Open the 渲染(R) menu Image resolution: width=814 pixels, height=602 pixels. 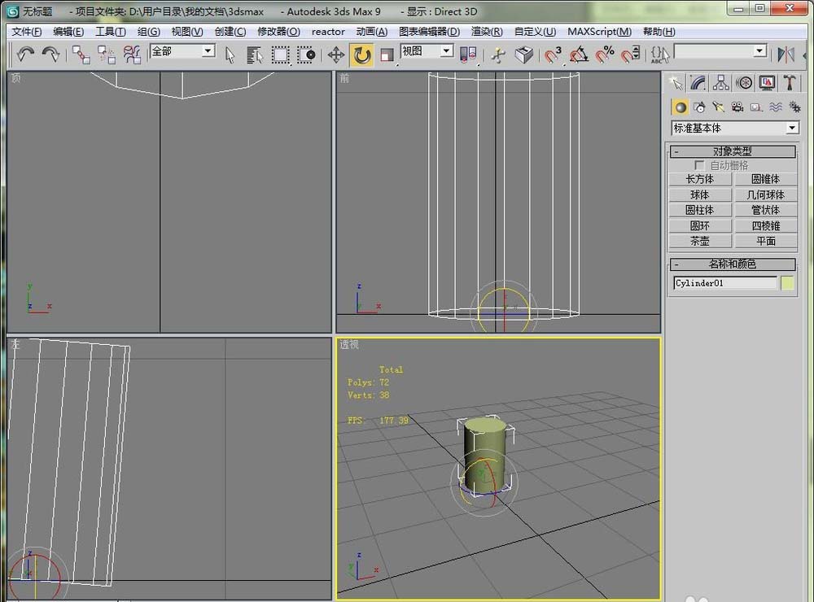pos(487,32)
